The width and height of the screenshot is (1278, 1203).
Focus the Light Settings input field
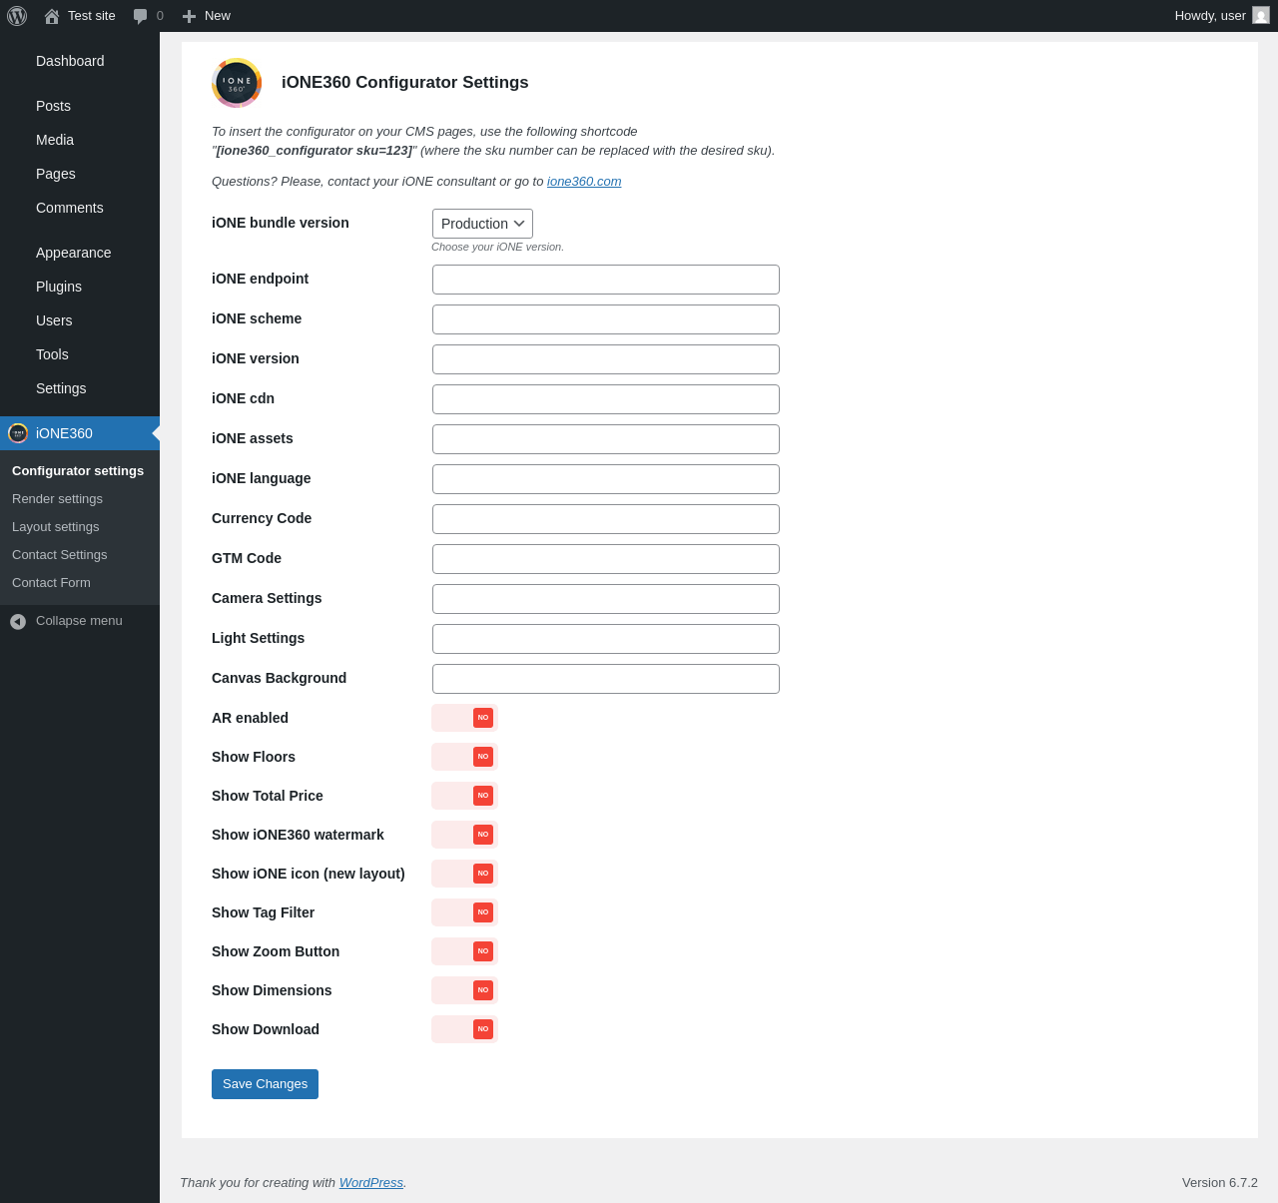pyautogui.click(x=606, y=639)
